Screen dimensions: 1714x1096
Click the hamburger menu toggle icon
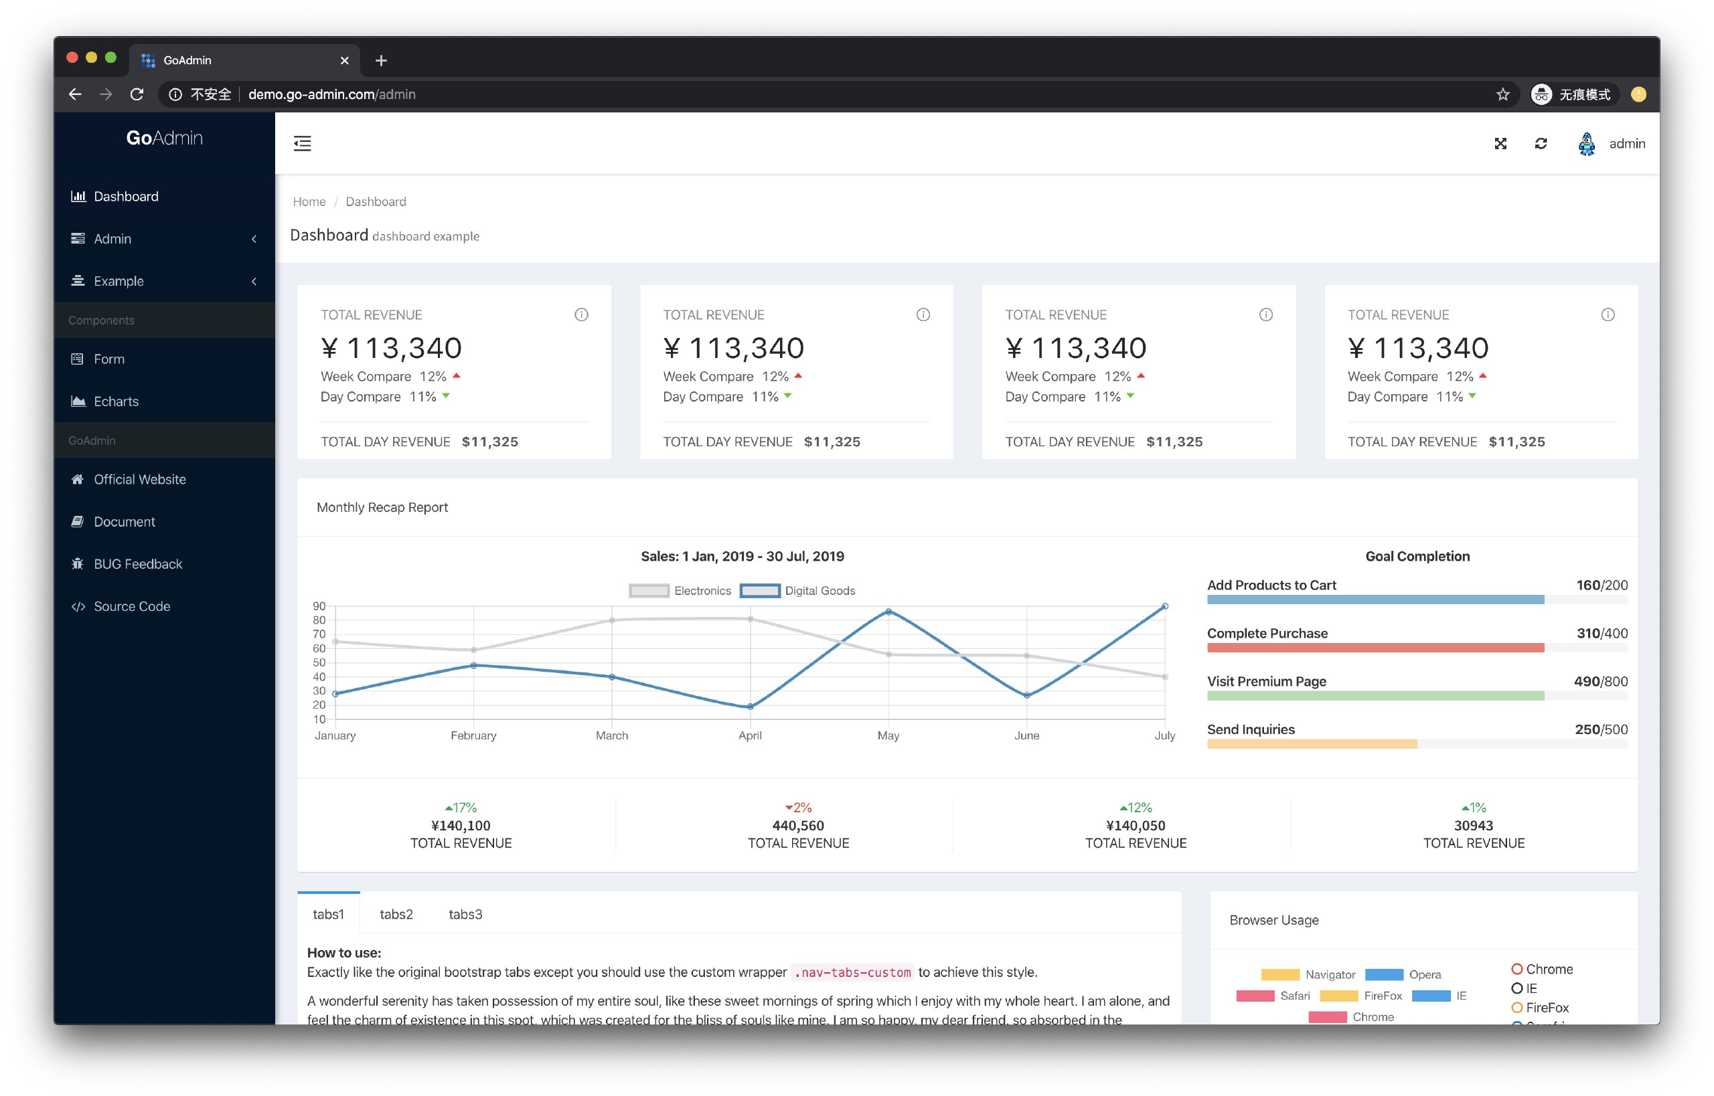pos(303,144)
